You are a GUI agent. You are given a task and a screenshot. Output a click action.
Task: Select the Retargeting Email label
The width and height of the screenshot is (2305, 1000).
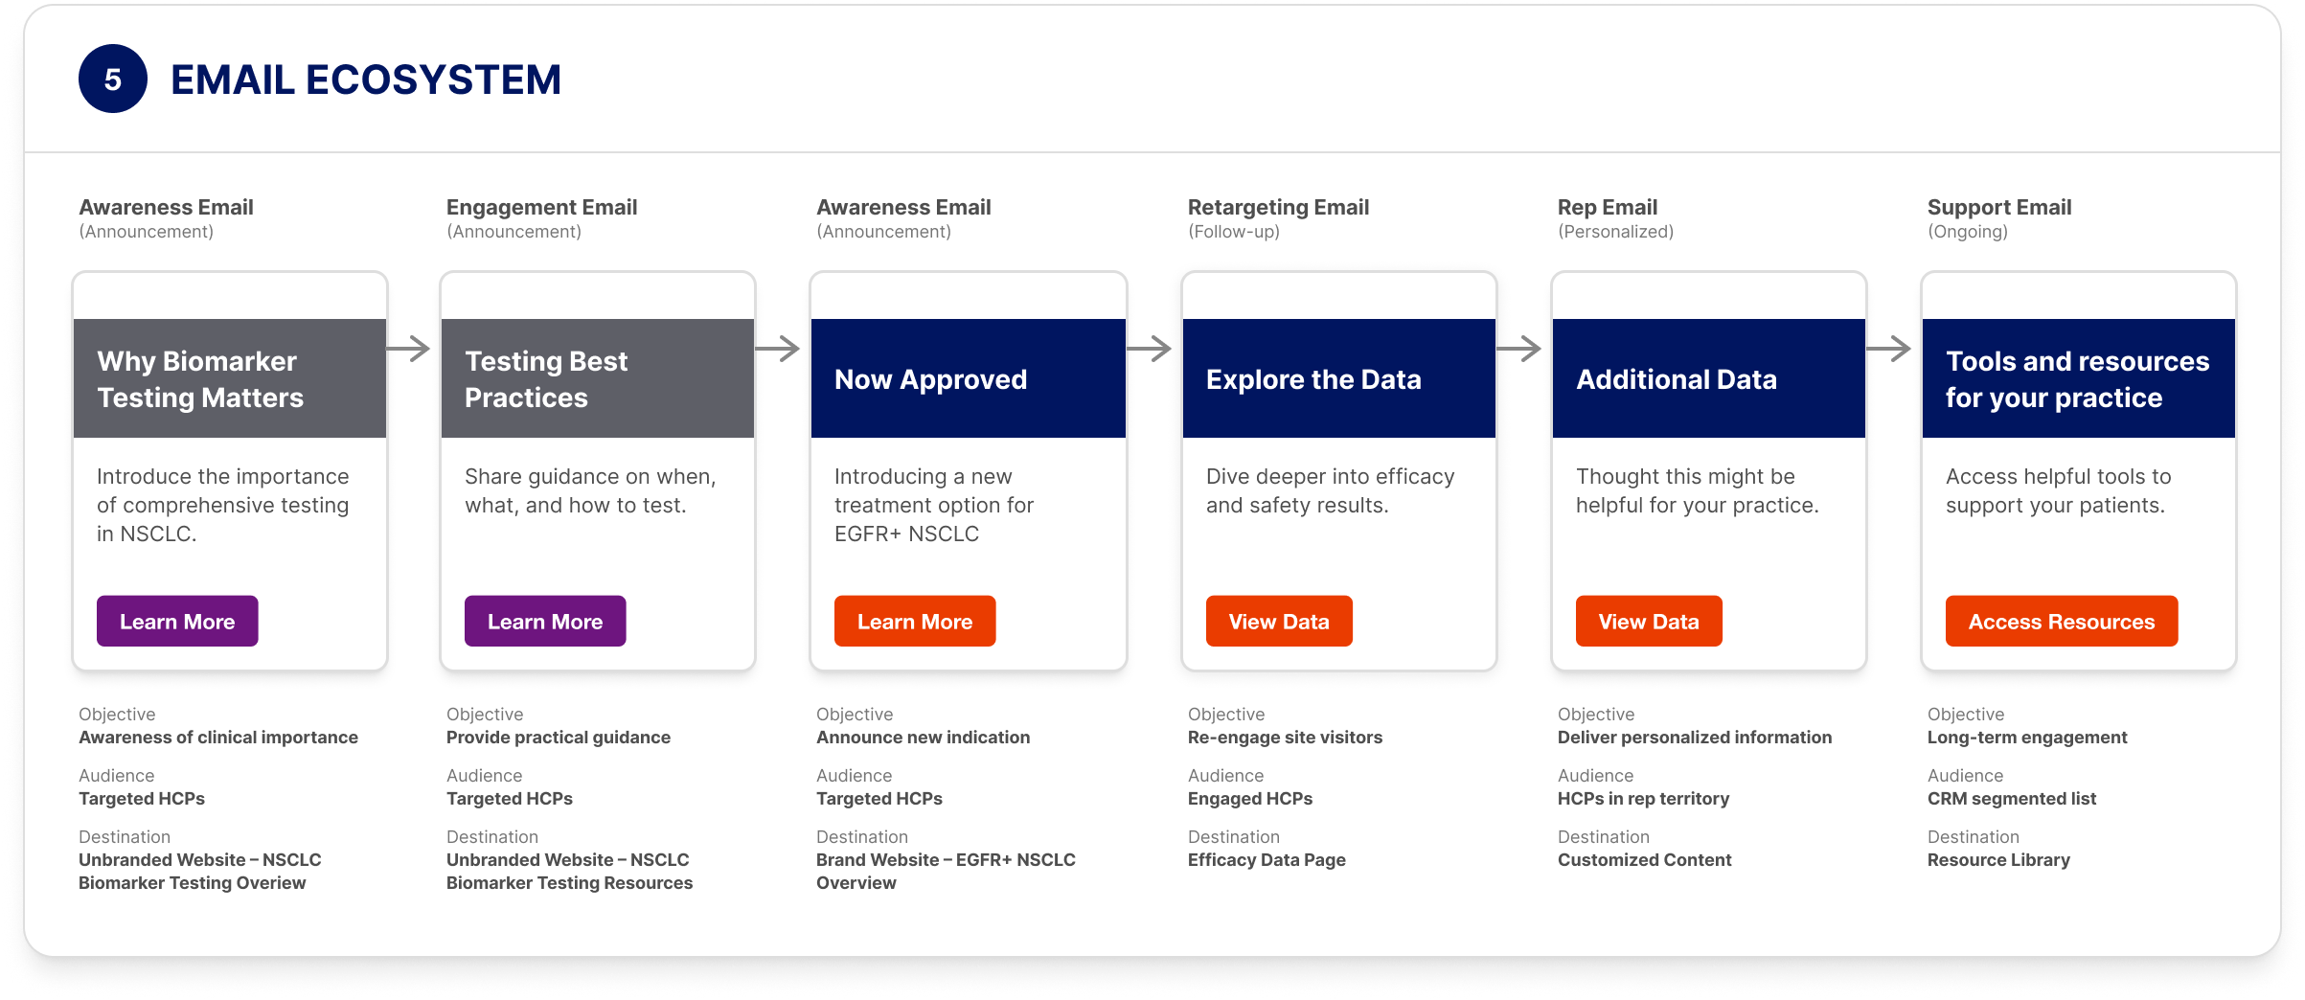tap(1278, 207)
